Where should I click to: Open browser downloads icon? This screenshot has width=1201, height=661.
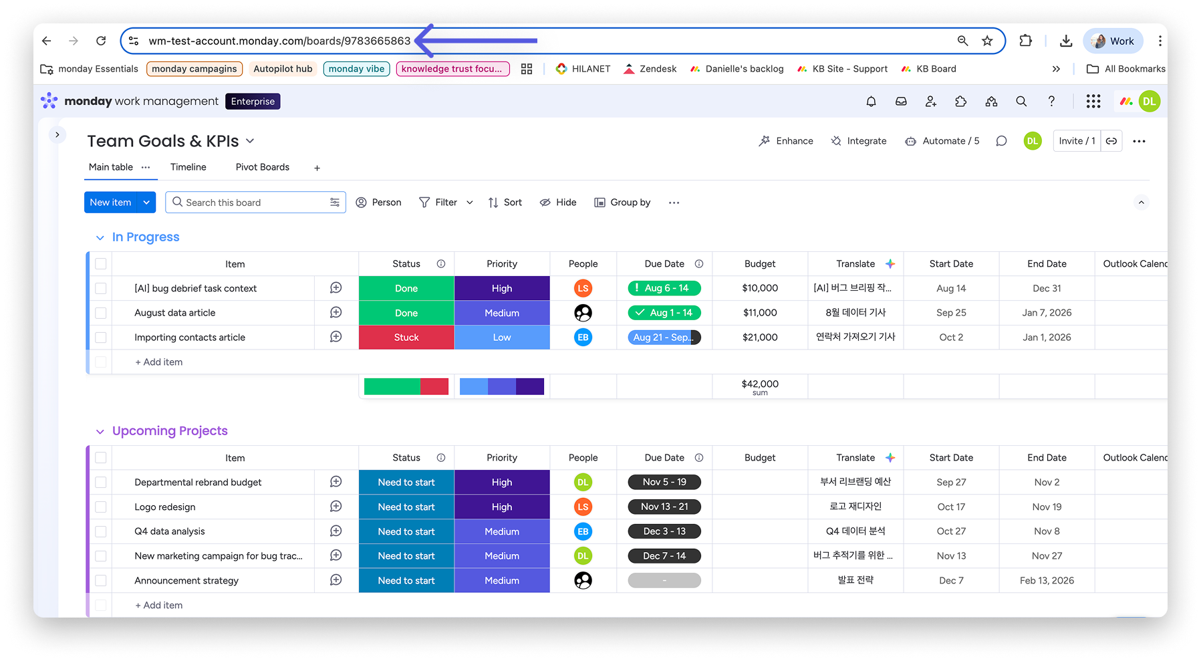tap(1066, 41)
